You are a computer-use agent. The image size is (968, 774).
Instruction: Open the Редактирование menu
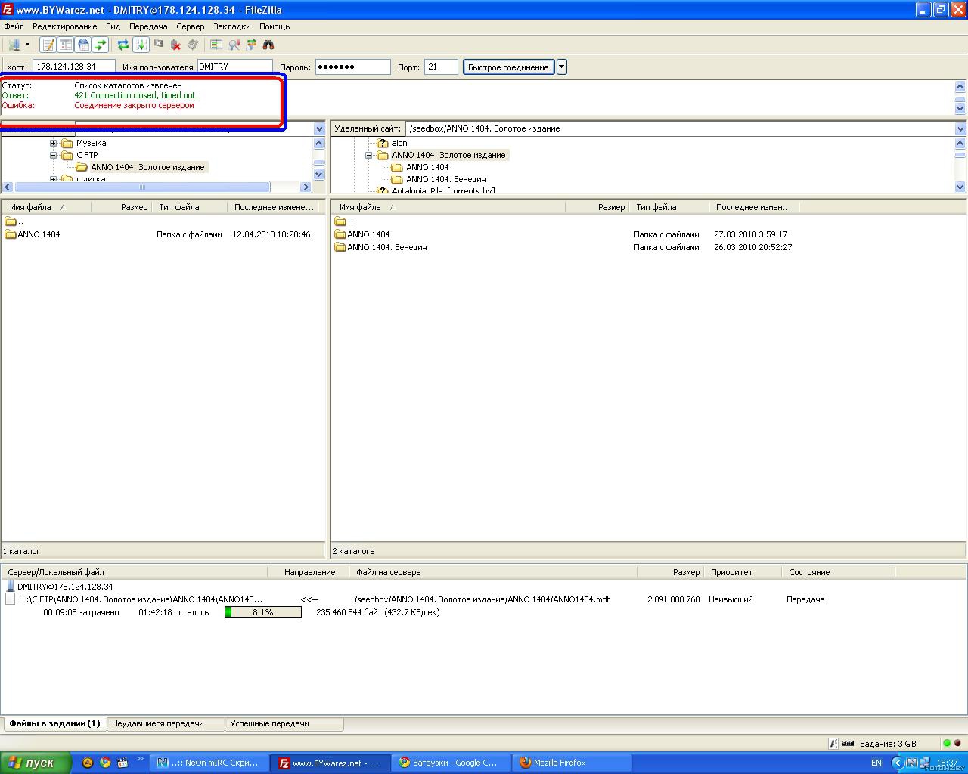click(64, 26)
